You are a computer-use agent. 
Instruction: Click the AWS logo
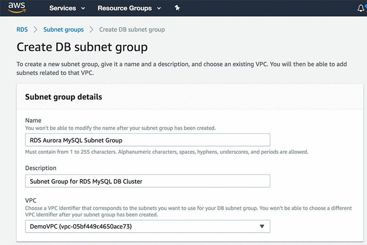click(16, 8)
